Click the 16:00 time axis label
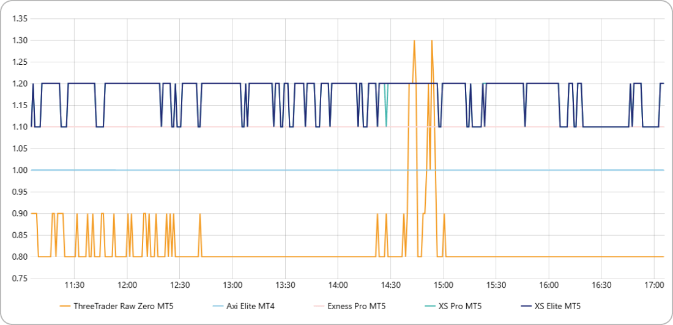673x325 pixels. pyautogui.click(x=549, y=285)
